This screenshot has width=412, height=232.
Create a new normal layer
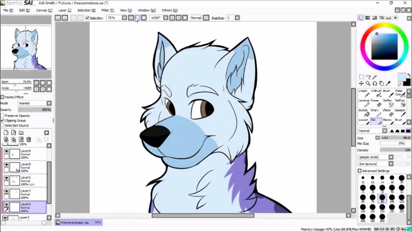click(x=6, y=132)
